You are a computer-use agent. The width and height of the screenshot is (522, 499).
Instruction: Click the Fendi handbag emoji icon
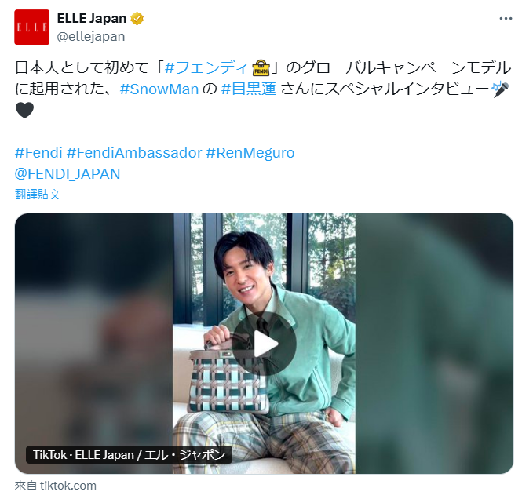[261, 67]
